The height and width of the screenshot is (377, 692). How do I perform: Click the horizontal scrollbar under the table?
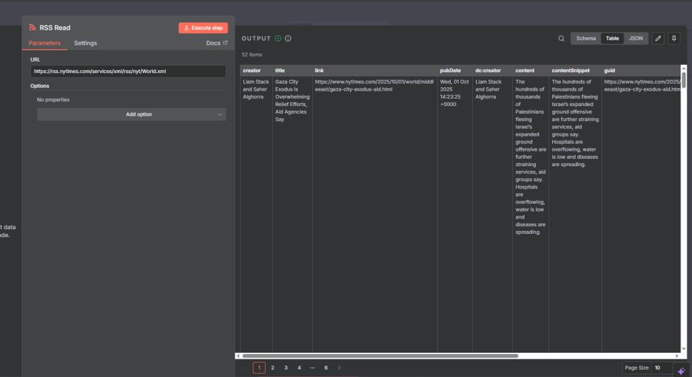(x=380, y=355)
